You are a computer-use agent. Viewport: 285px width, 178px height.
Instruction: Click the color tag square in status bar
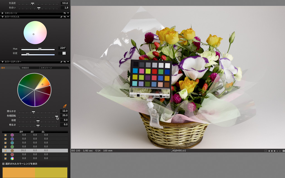266,151
